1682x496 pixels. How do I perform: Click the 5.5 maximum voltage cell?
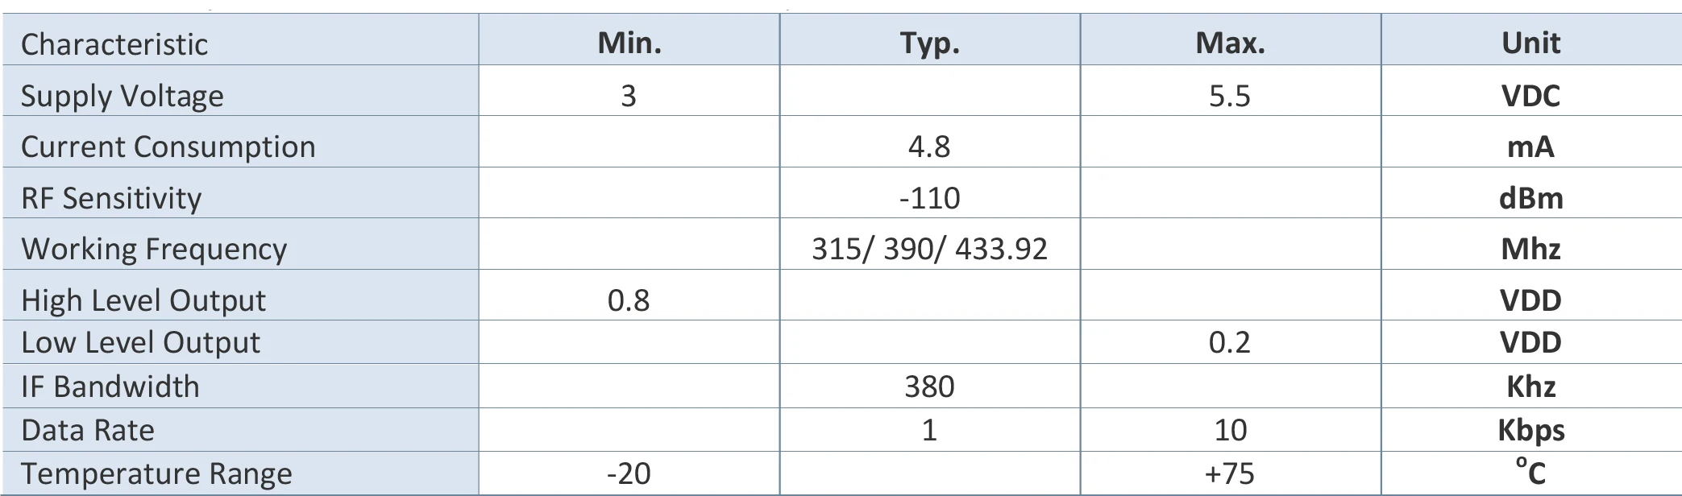(1230, 96)
